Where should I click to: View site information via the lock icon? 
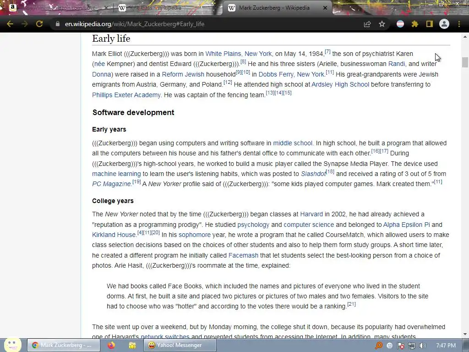57,24
